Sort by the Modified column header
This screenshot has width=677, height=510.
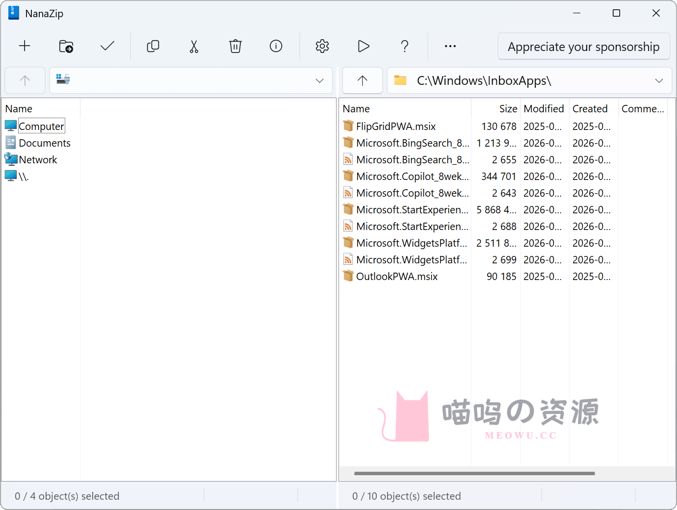tap(544, 109)
